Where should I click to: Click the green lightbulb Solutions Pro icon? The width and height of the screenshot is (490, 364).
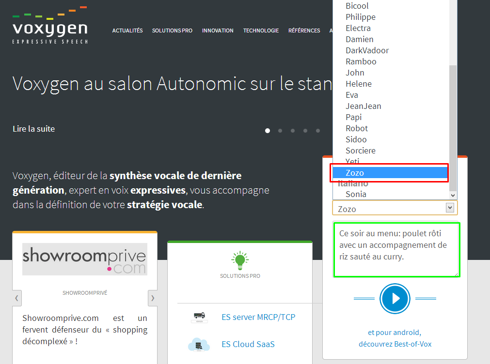tap(240, 260)
